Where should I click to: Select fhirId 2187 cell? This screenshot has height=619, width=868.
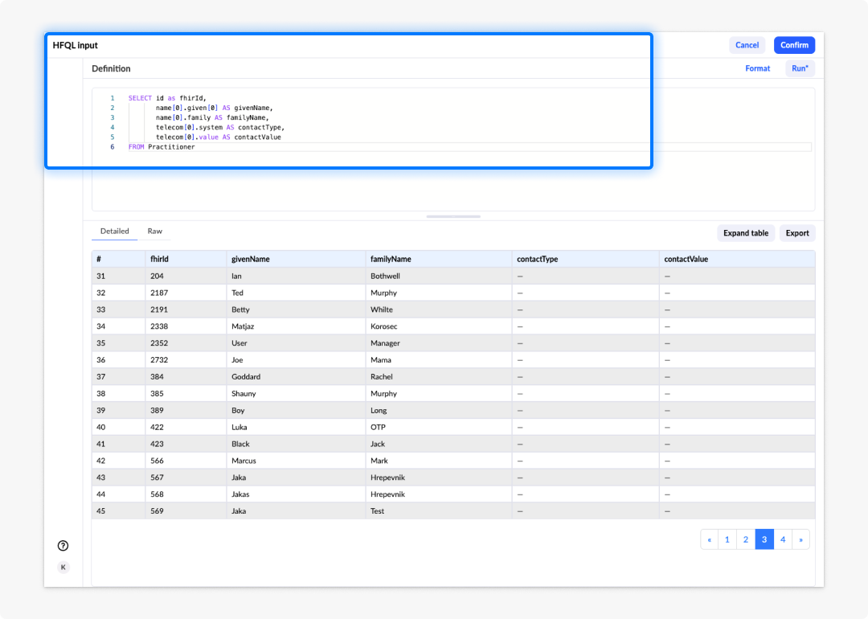(186, 293)
